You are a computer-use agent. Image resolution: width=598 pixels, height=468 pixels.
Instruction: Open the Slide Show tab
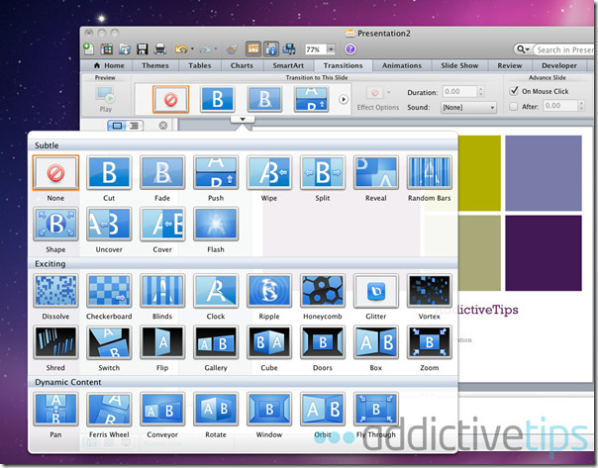coord(459,65)
